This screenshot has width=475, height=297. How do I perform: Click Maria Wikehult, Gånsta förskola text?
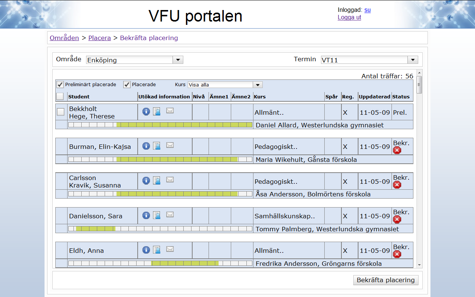click(x=307, y=160)
